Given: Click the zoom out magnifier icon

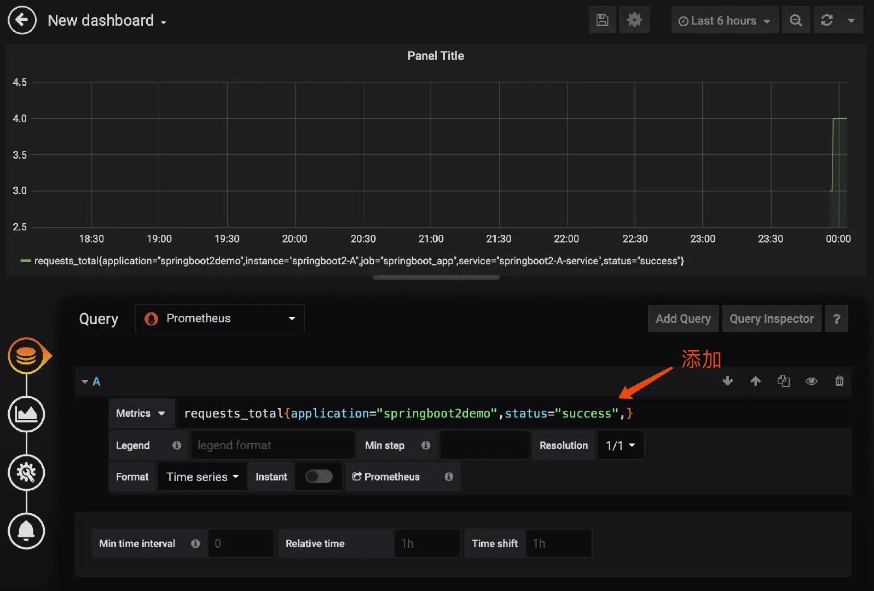Looking at the screenshot, I should pos(796,20).
